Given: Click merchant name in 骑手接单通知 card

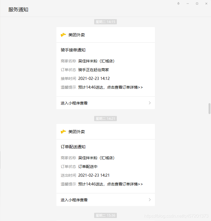Looking at the screenshot, I should pos(96,61).
